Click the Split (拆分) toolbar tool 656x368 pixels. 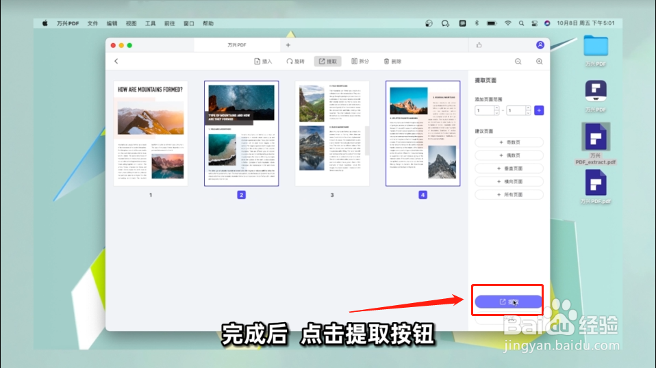click(x=360, y=62)
